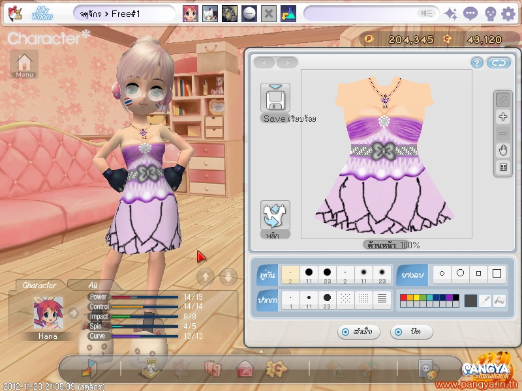
Task: Select the horizontal lines pattern pen
Action: [382, 300]
